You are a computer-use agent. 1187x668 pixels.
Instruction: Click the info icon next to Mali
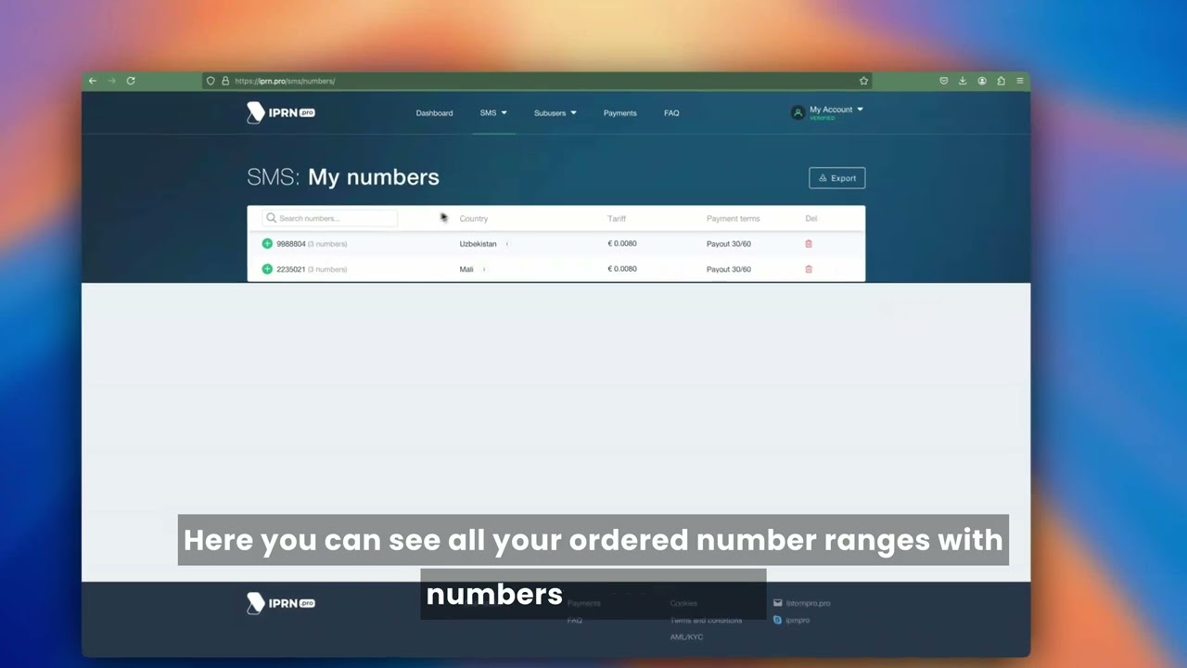tap(484, 269)
